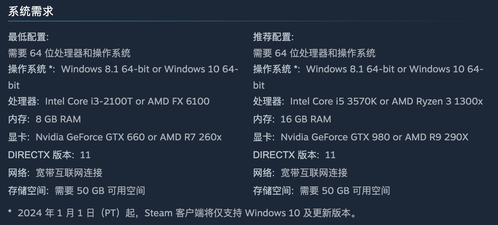
Task: Select the 16 GB RAM memory line
Action: tap(305, 119)
